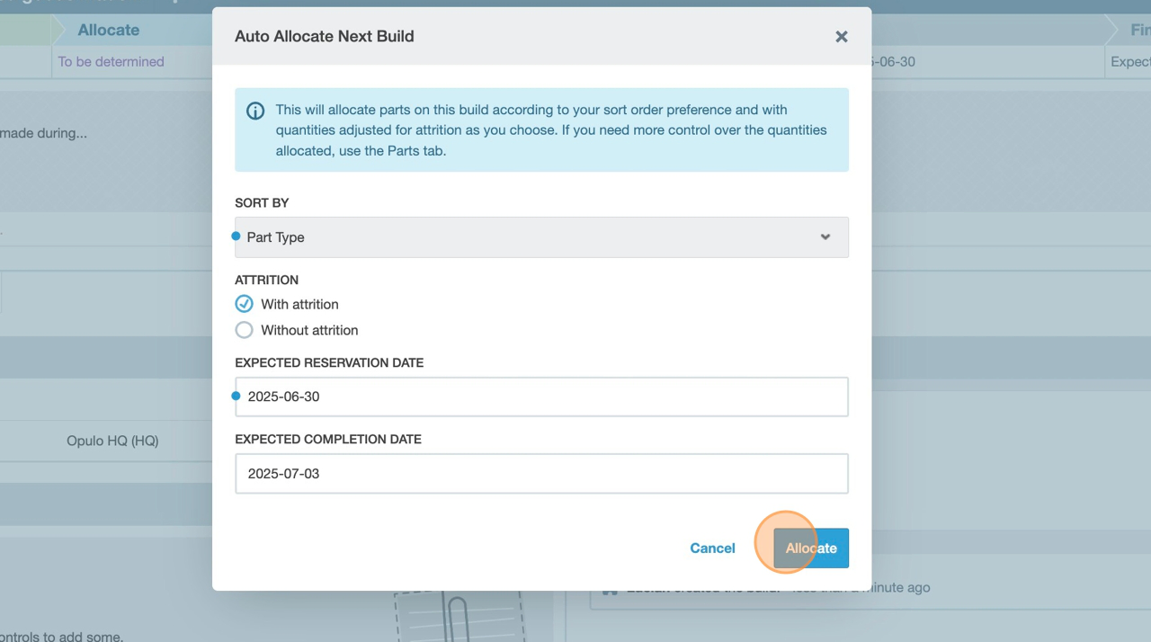Click the Fin stage step at top right
1151x642 pixels.
(x=1138, y=30)
